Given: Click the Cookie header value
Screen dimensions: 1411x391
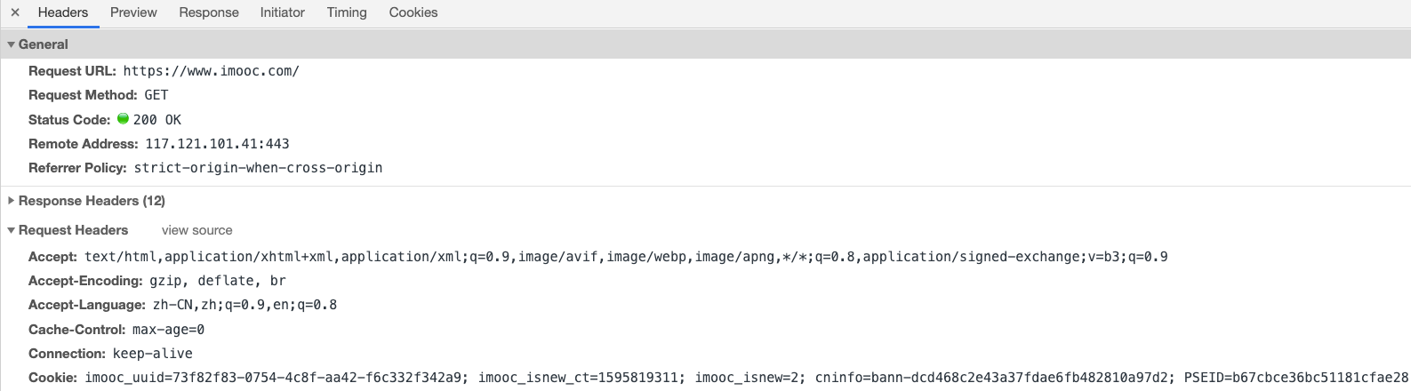Looking at the screenshot, I should coord(747,378).
